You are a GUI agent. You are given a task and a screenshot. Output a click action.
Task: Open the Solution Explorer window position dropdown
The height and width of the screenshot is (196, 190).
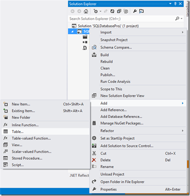click(170, 4)
